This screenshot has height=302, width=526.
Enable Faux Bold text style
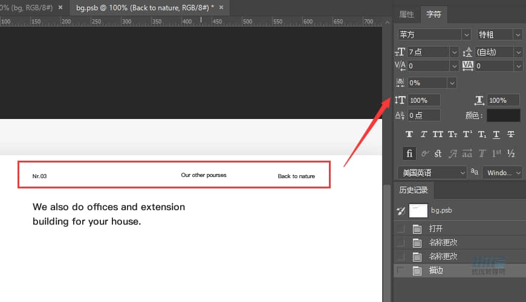pyautogui.click(x=409, y=134)
